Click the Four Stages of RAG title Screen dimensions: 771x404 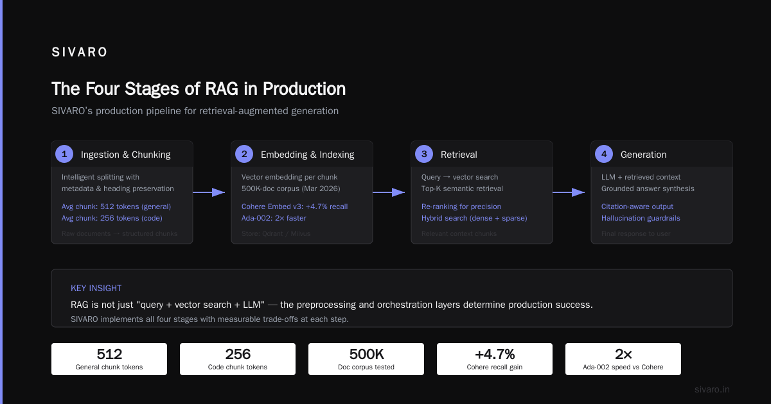click(x=199, y=88)
